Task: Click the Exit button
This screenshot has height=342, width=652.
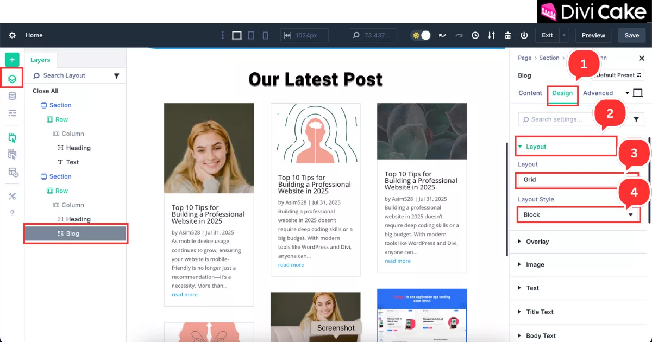Action: click(x=547, y=35)
